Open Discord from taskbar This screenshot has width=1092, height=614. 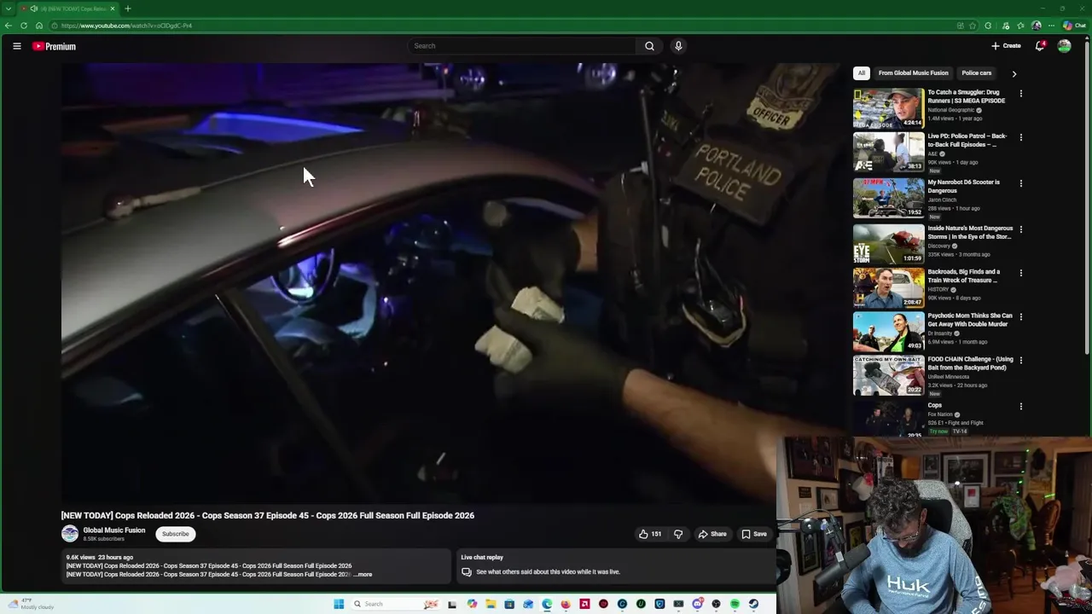697,604
